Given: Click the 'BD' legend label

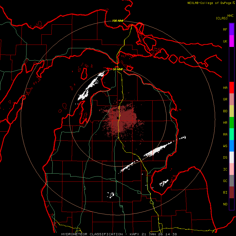Looking at the screenshot, I should pyautogui.click(x=225, y=111).
